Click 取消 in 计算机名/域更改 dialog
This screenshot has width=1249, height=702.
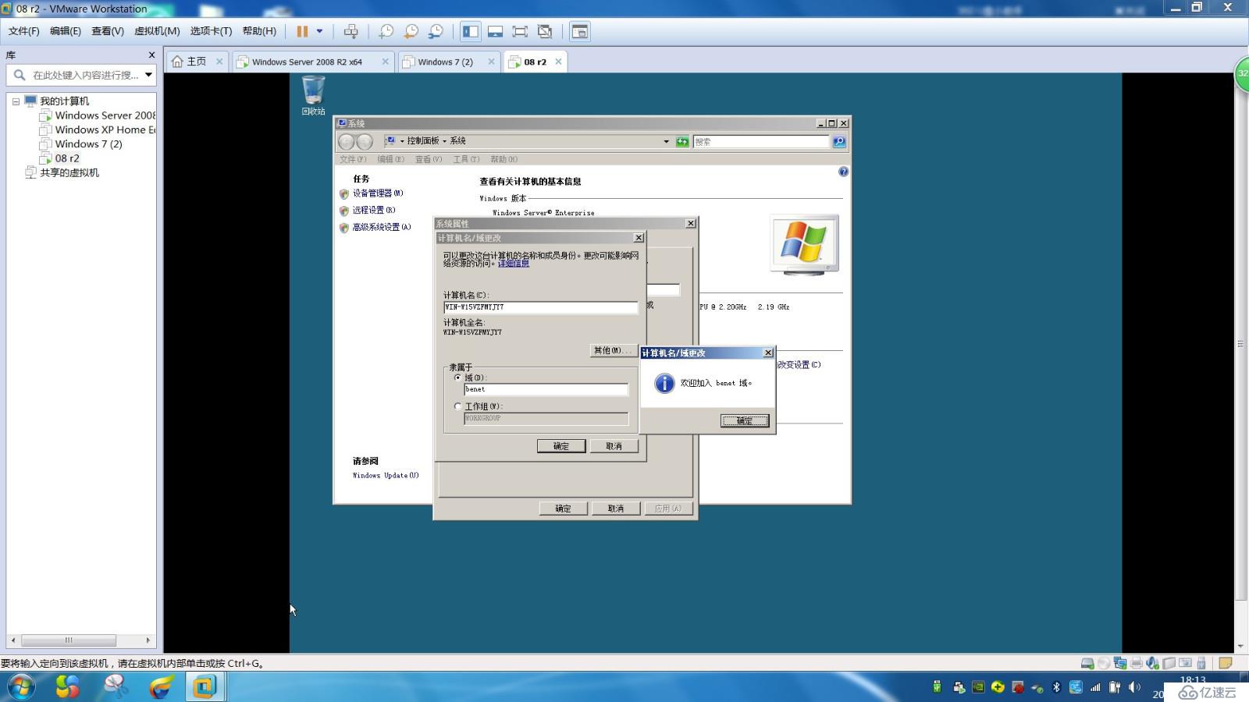tap(614, 446)
